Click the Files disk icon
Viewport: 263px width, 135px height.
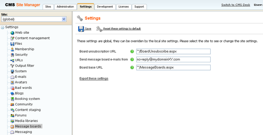13,44
